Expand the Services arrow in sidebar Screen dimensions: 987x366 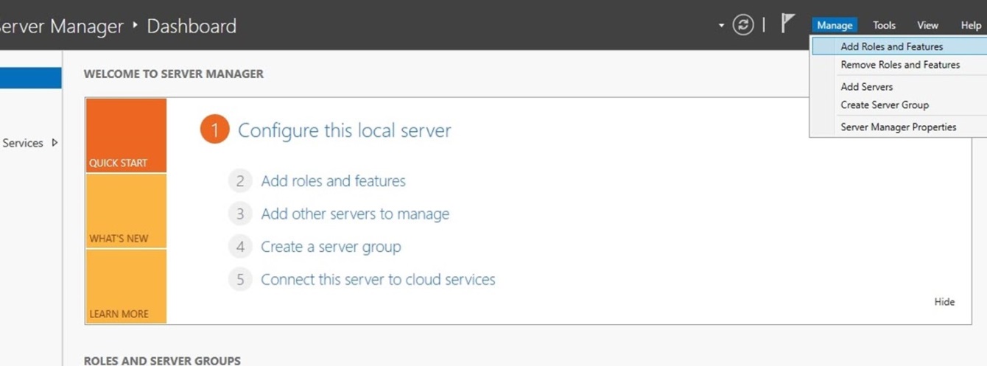click(x=55, y=143)
